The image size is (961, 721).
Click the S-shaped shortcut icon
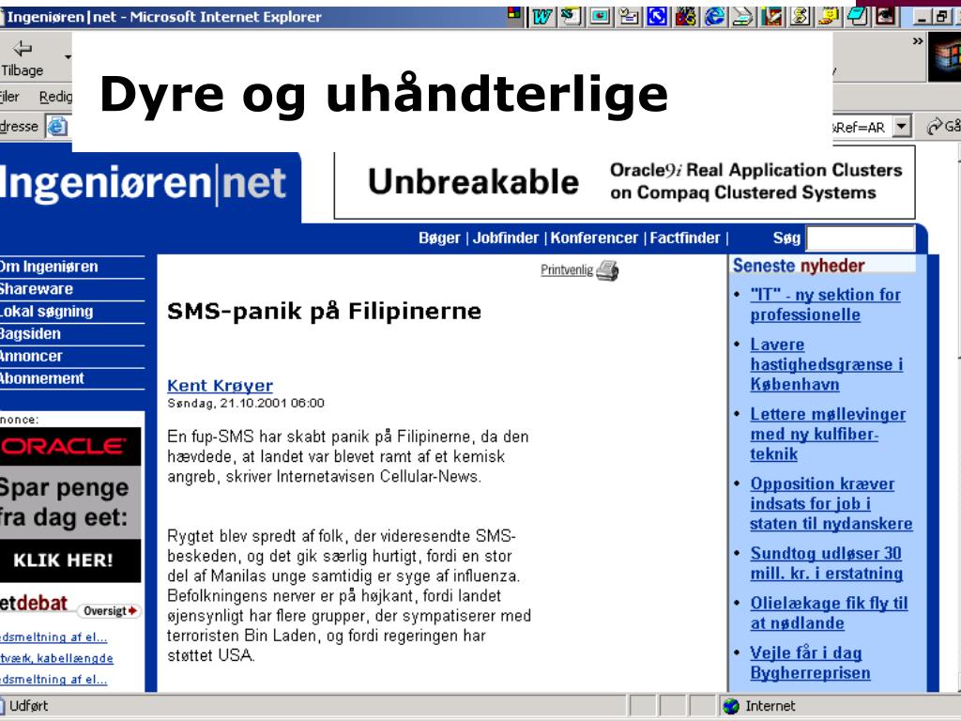click(x=800, y=16)
